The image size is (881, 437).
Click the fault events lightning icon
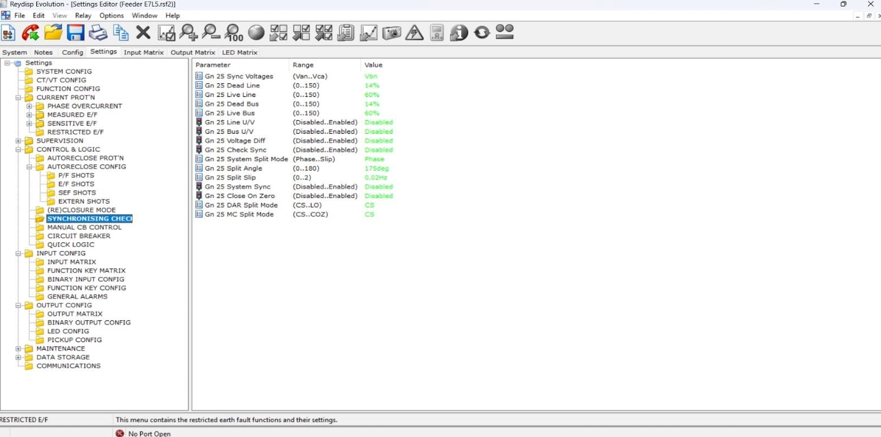(x=415, y=32)
